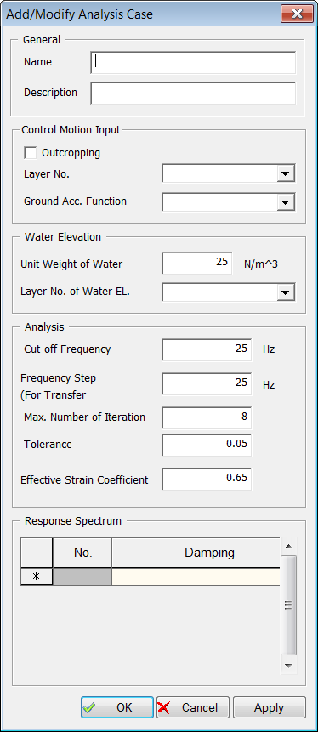Click the new-row Damping cell
This screenshot has width=318, height=732.
pyautogui.click(x=196, y=576)
